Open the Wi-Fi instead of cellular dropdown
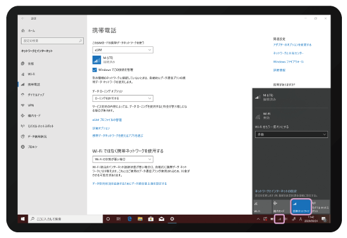 click(122, 159)
